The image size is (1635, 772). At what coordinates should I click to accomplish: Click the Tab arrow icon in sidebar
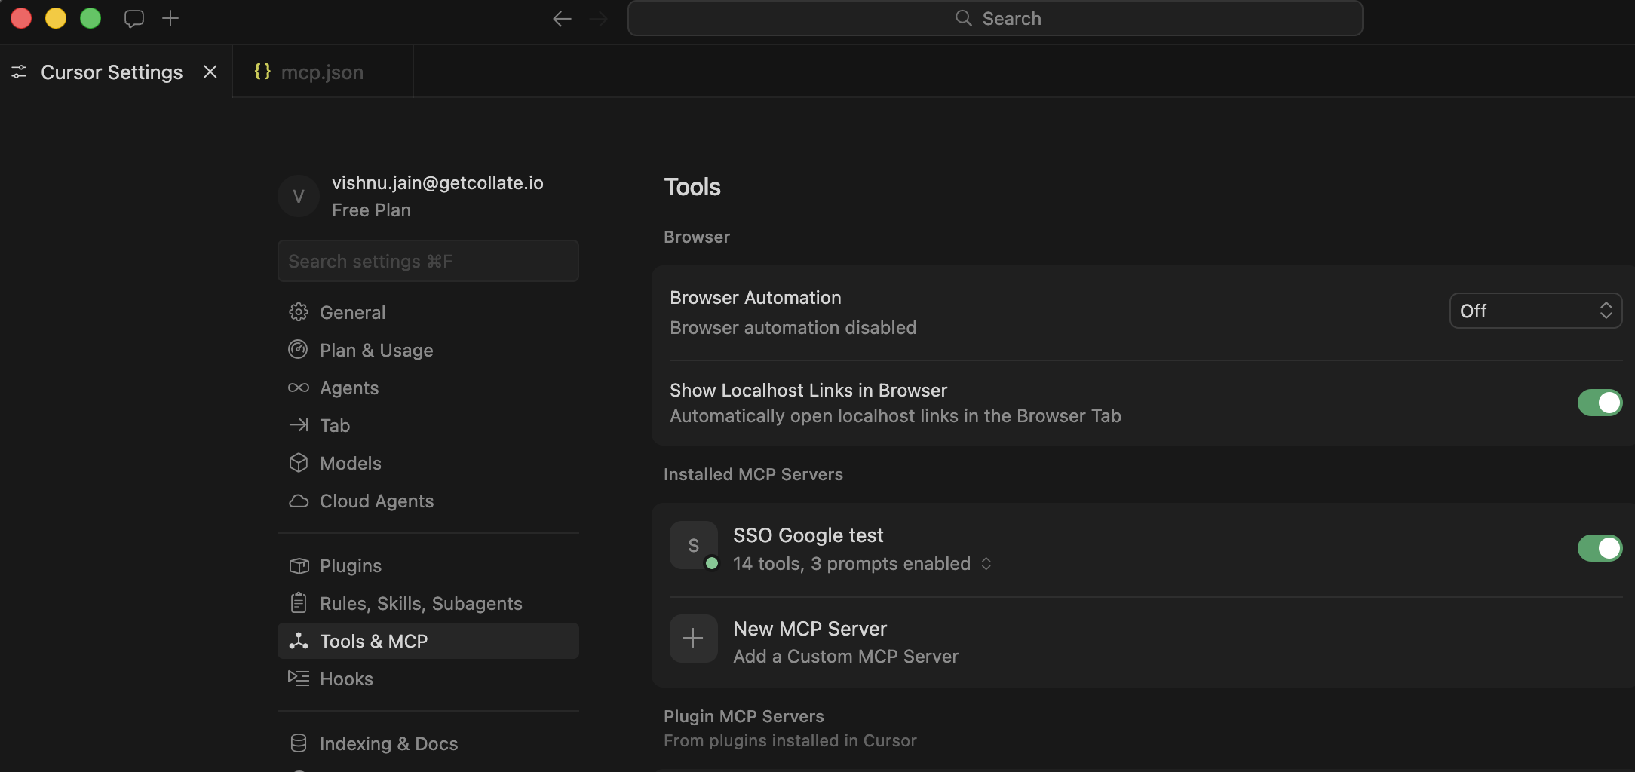click(x=299, y=425)
